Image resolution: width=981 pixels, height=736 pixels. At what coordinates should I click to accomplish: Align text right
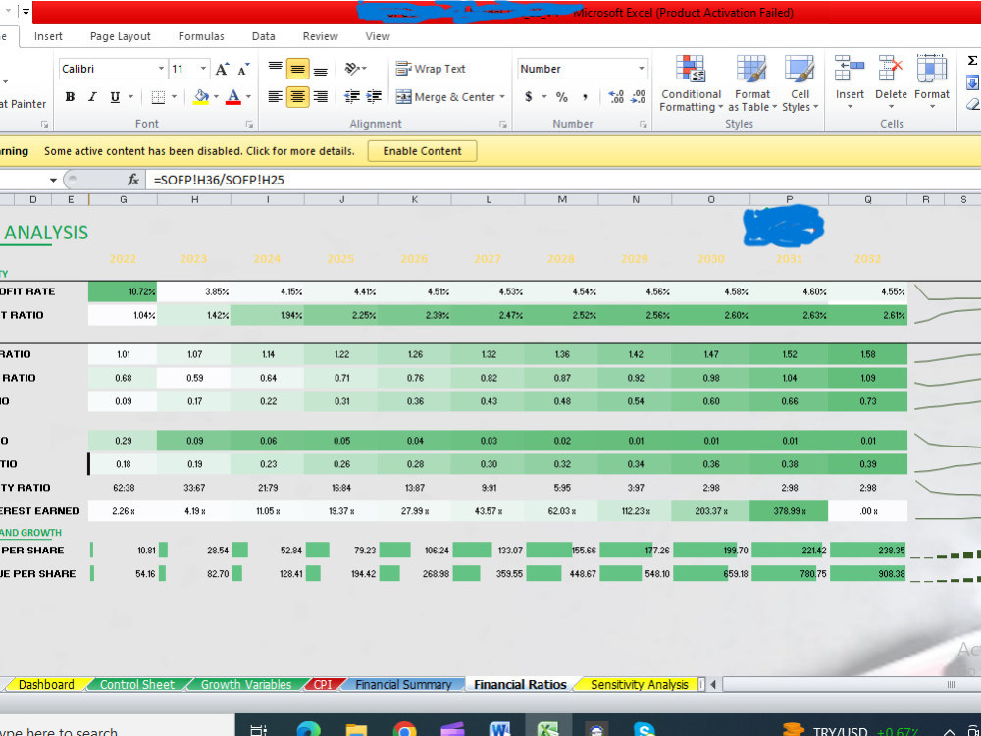321,96
